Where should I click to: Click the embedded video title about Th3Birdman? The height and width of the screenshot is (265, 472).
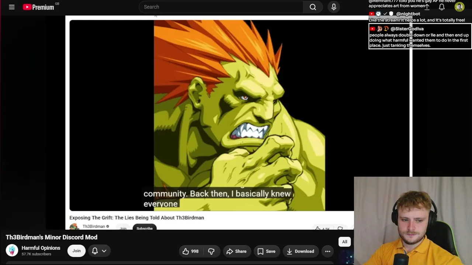tap(136, 218)
